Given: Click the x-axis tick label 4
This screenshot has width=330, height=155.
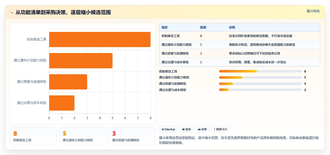Looking at the screenshot, I should click(x=100, y=118).
